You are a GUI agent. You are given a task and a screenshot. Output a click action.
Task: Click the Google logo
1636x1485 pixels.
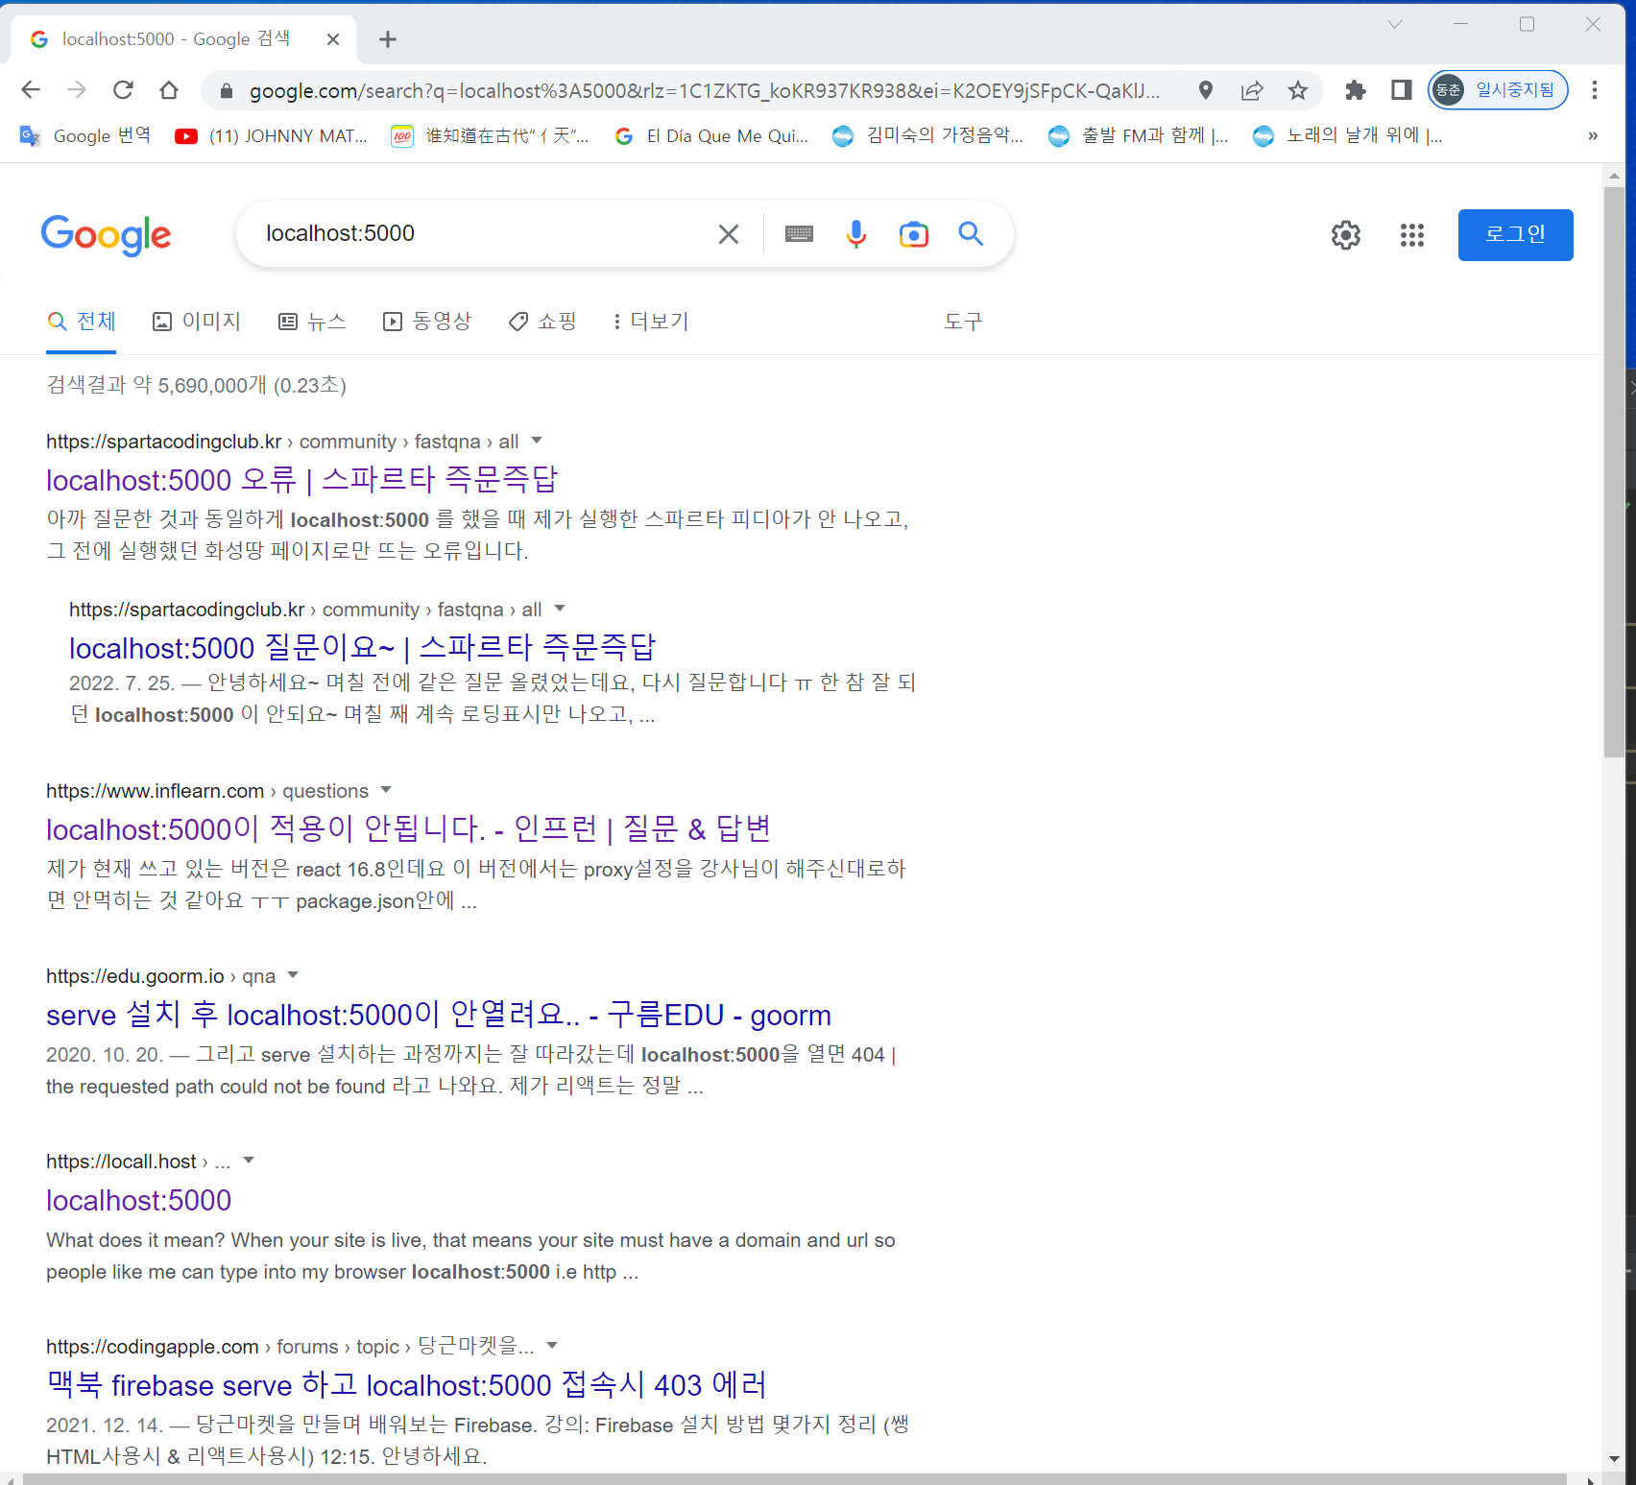coord(106,235)
